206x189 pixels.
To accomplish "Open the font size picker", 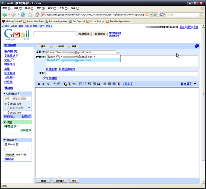I will 59,84.
